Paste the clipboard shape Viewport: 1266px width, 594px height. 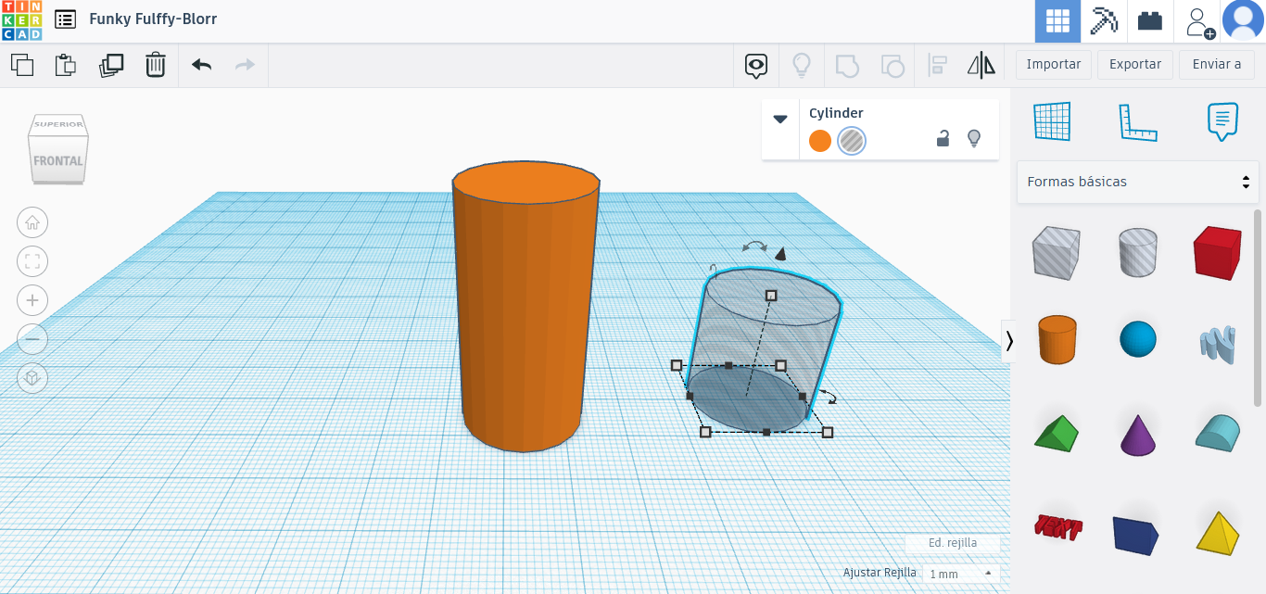[65, 65]
